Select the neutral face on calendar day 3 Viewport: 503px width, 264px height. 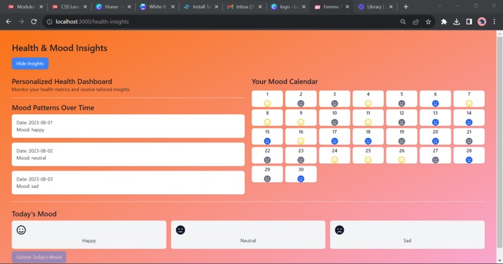[x=335, y=103]
